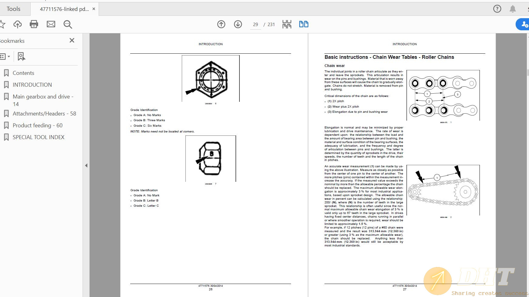Click the find current bookmark icon

[21, 56]
